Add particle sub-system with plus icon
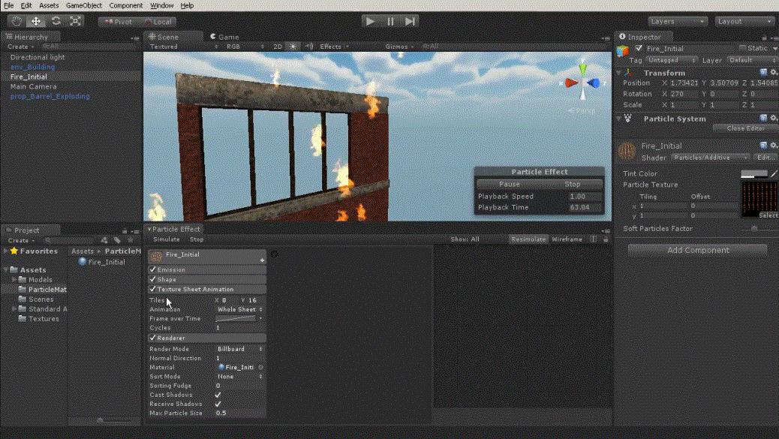This screenshot has height=439, width=779. pos(262,260)
